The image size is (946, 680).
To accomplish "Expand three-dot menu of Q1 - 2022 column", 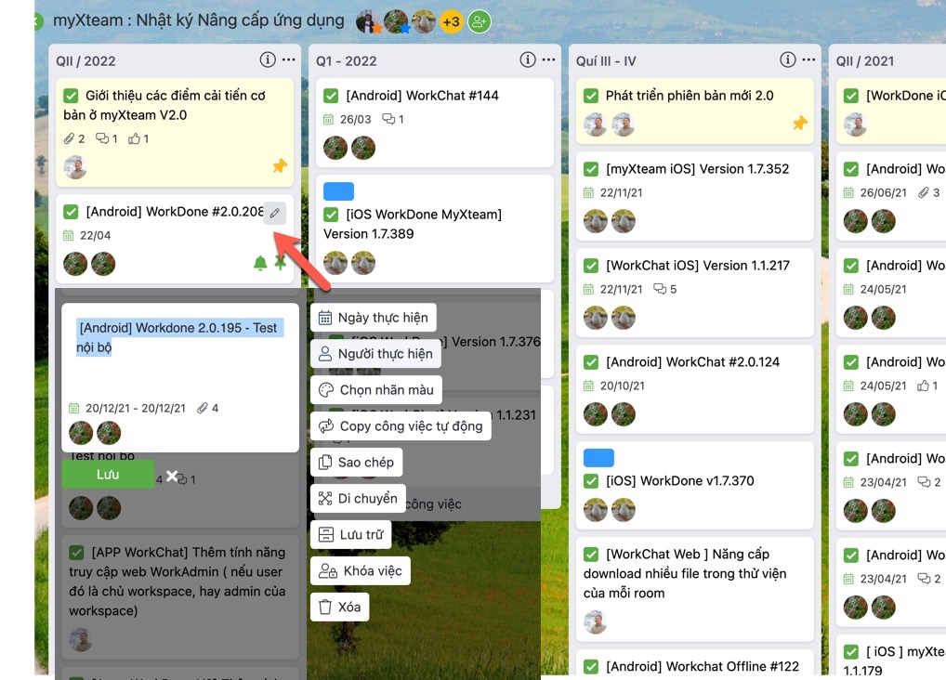I will [x=548, y=60].
